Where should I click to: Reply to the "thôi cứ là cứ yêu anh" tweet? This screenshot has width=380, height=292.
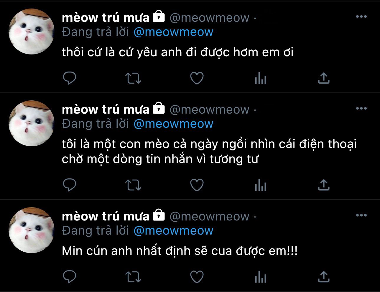70,78
